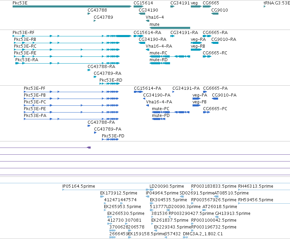Screen dimensions: 290x239
Task: Open the Pkc53E-RF transcript label
Action: pyautogui.click(x=24, y=33)
